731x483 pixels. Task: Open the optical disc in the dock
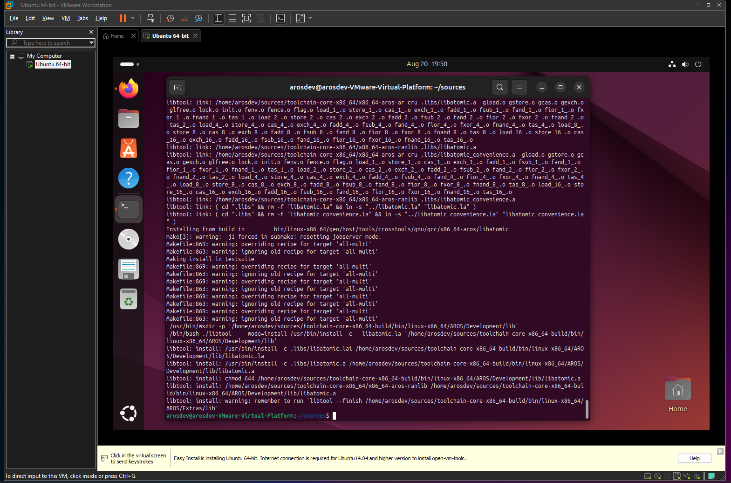pyautogui.click(x=129, y=239)
